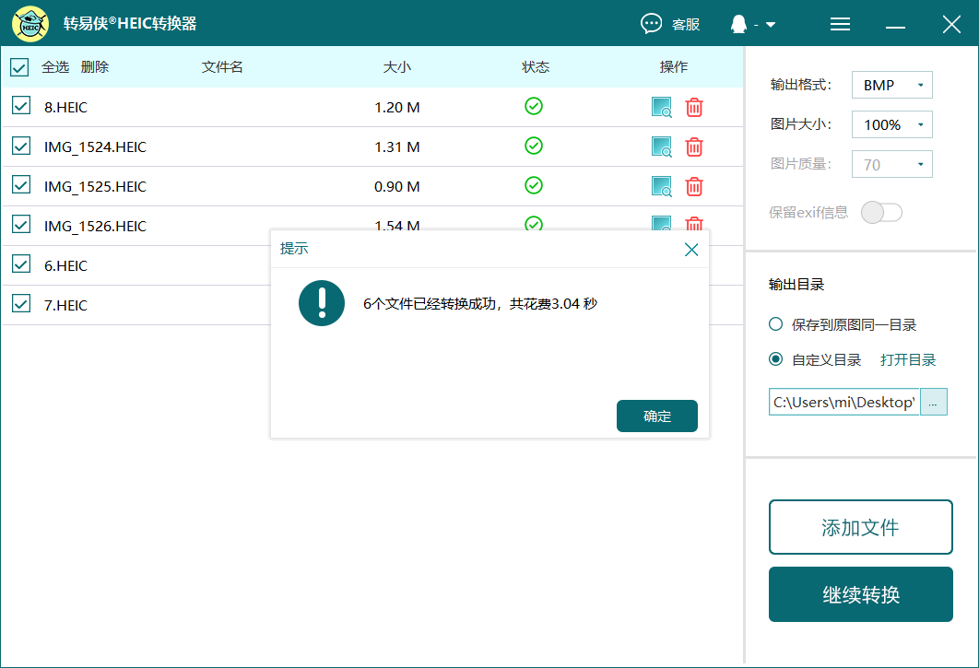The height and width of the screenshot is (668, 979).
Task: Click the 继续转换 button
Action: click(x=860, y=594)
